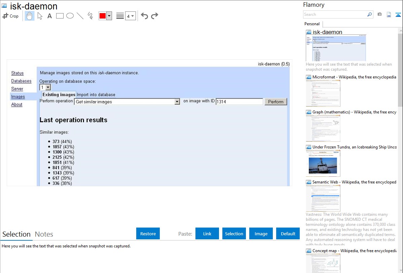The height and width of the screenshot is (273, 403).
Task: Click the search magnifier icon
Action: (x=370, y=14)
